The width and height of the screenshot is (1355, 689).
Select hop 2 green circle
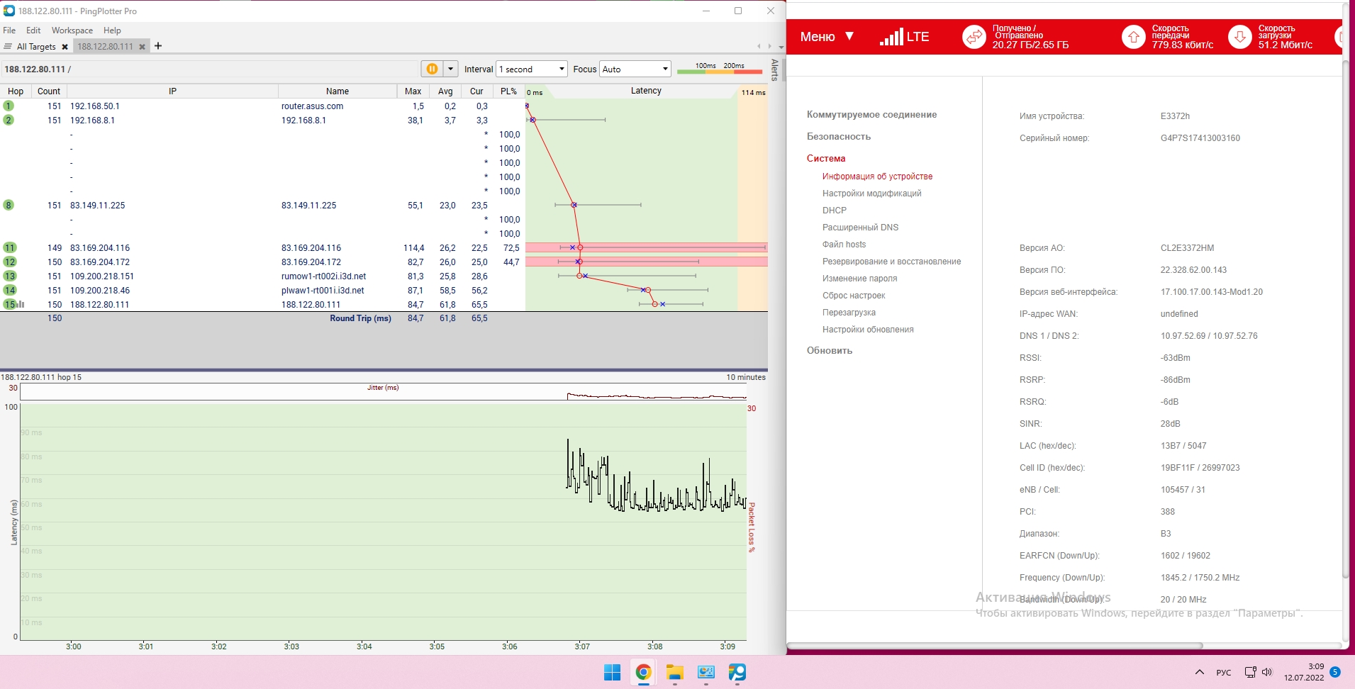[9, 120]
